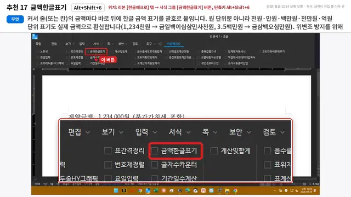The image size is (351, 197).
Task: Open Microsoft Edge from the taskbar
Action: [188, 190]
